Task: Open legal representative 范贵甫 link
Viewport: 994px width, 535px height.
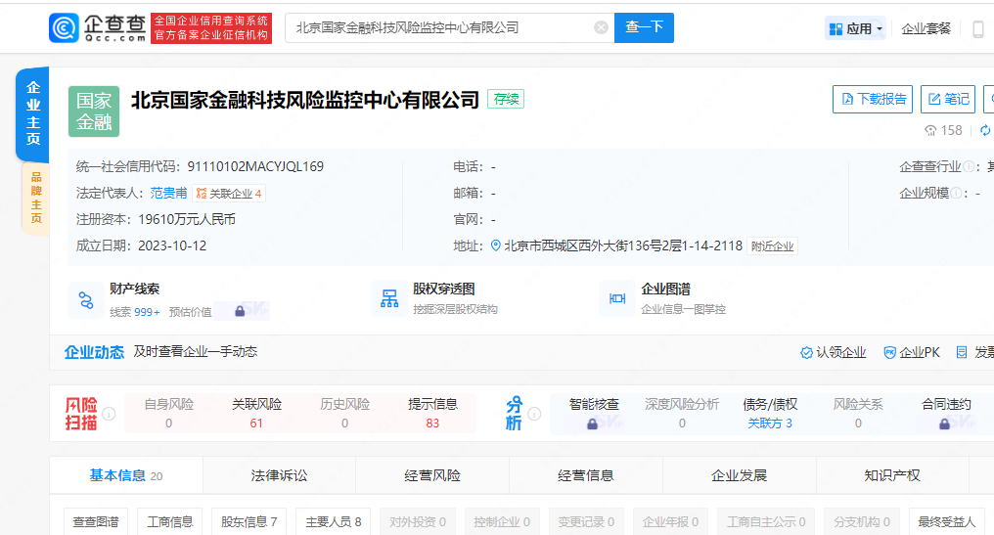Action: [x=168, y=194]
